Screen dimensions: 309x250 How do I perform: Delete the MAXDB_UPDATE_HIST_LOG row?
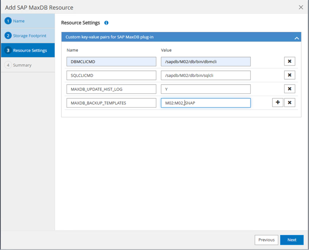(x=290, y=89)
